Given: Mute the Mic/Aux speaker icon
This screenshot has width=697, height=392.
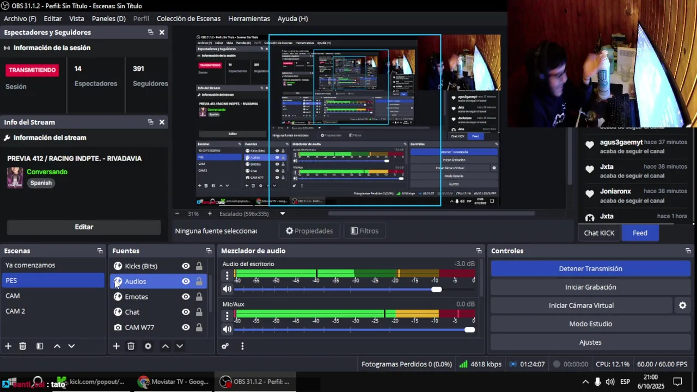Looking at the screenshot, I should 227,329.
